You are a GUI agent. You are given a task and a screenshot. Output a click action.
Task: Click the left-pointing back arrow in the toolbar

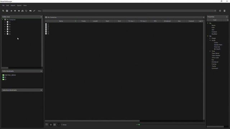[x=11, y=11]
